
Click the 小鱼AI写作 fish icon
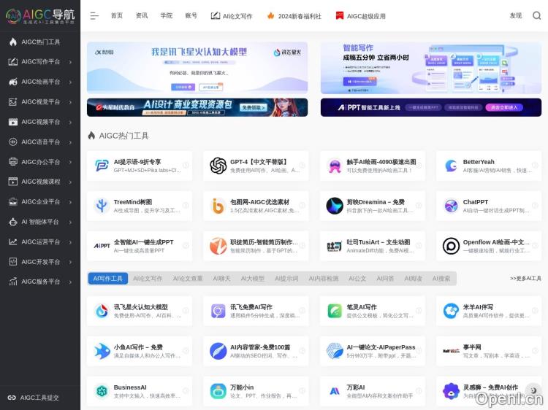[102, 352]
